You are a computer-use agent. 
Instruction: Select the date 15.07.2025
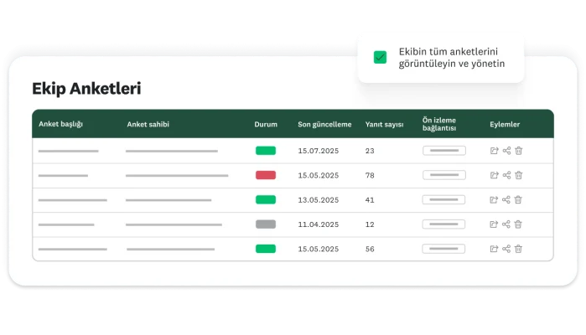click(319, 151)
